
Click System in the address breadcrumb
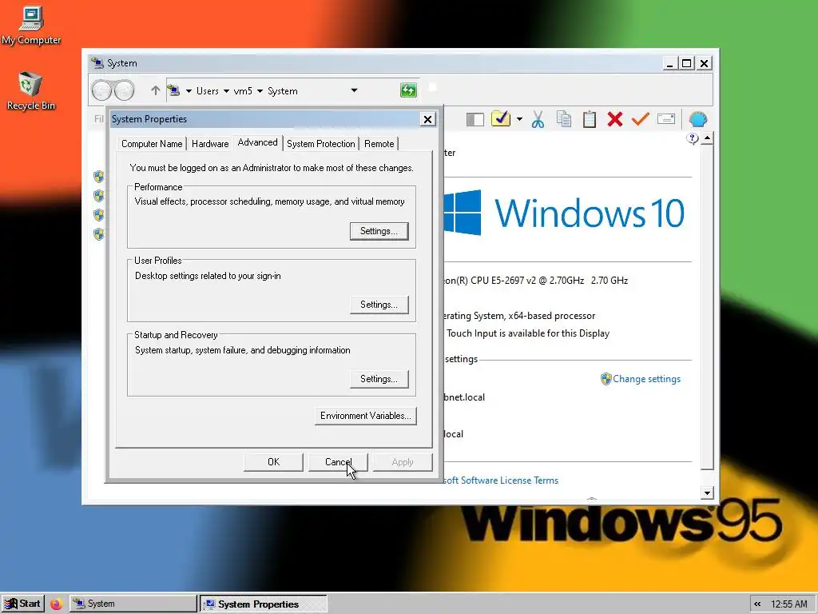tap(282, 91)
